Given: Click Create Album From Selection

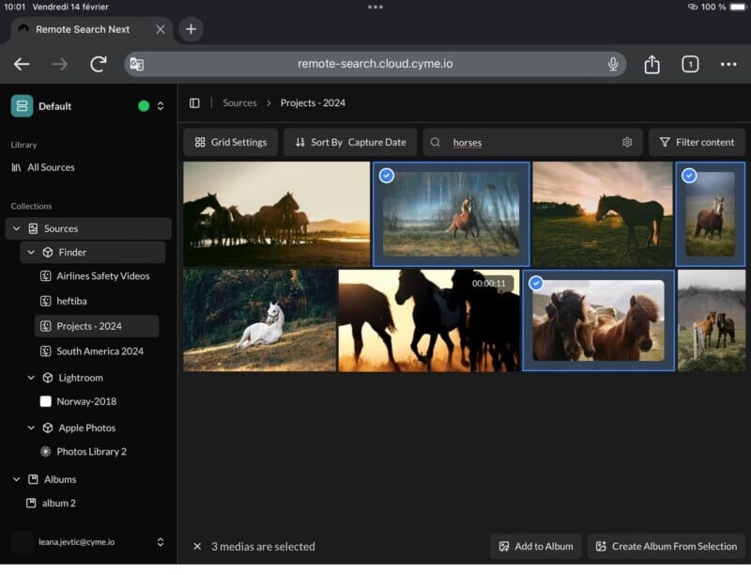Looking at the screenshot, I should coord(667,547).
